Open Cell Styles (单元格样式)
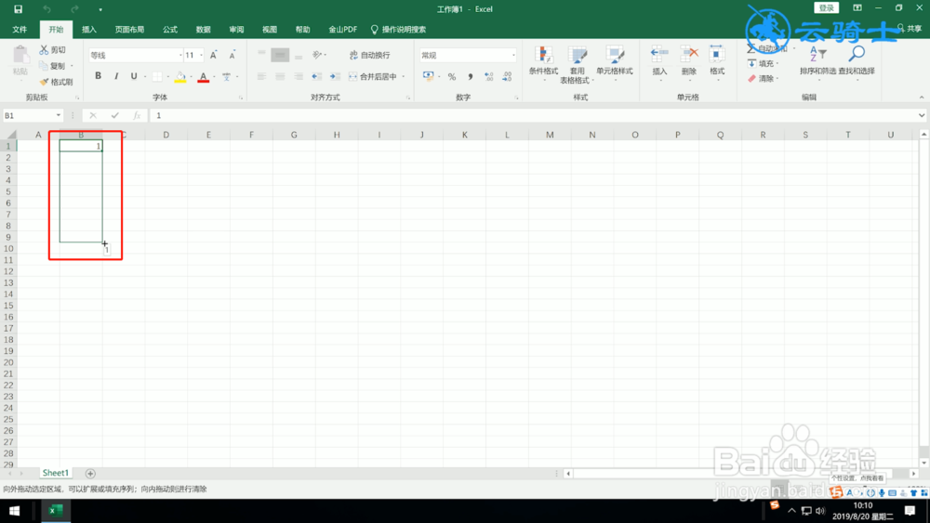 coord(615,61)
